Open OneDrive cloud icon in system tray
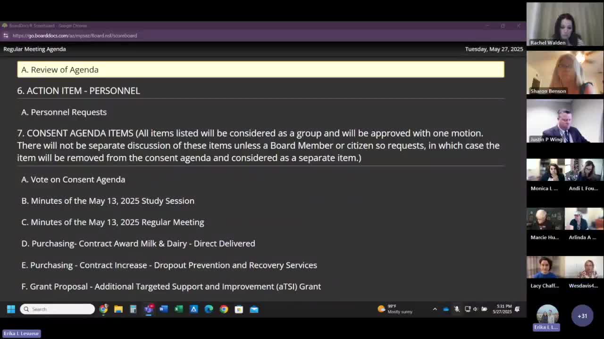The width and height of the screenshot is (604, 339). (446, 309)
